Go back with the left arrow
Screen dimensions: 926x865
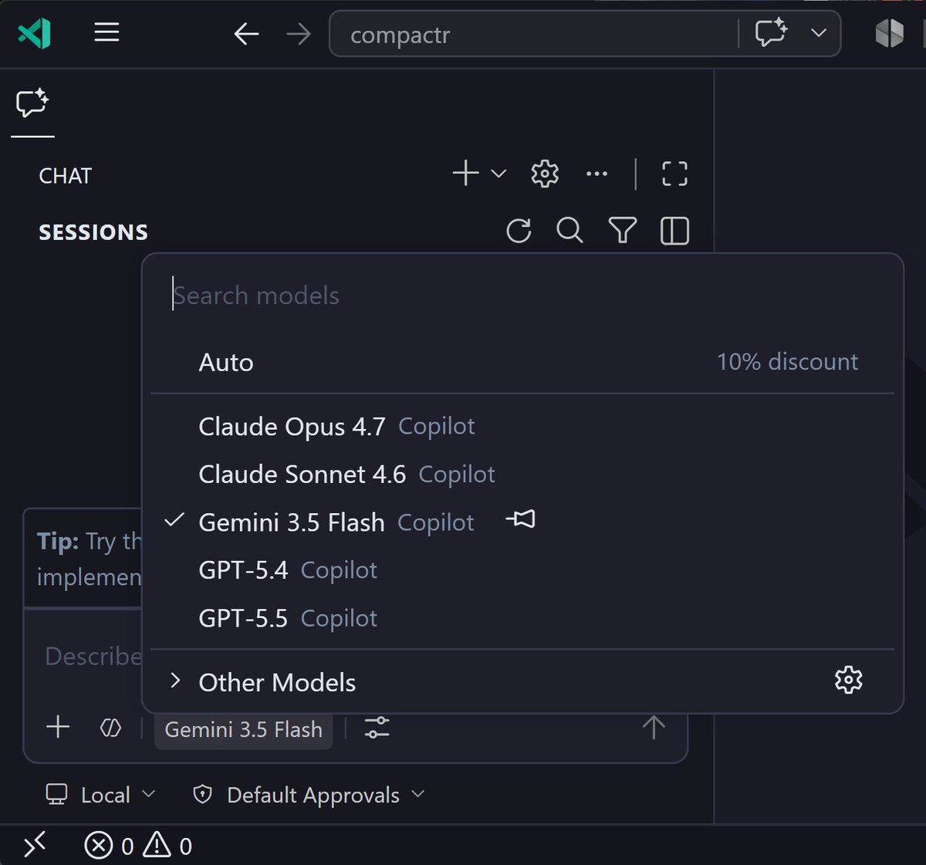246,34
